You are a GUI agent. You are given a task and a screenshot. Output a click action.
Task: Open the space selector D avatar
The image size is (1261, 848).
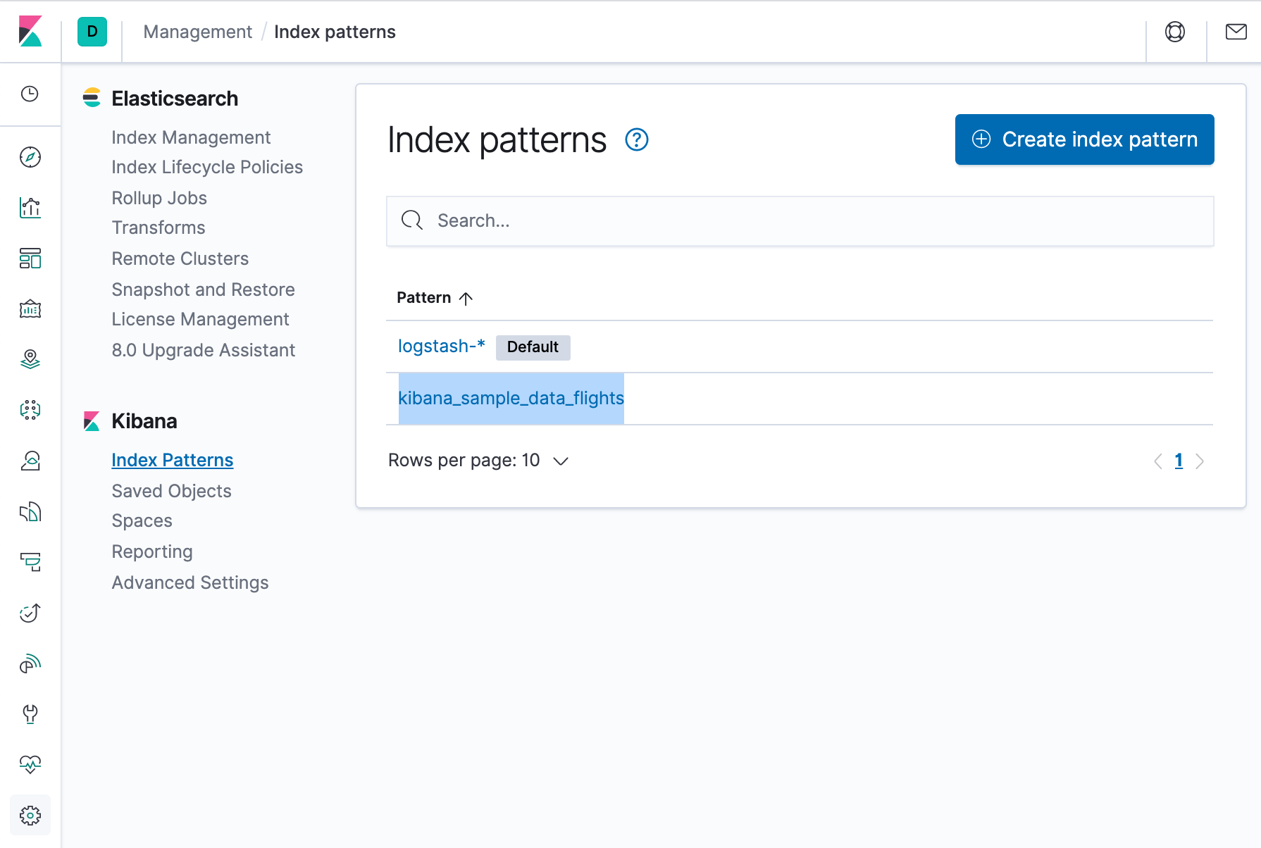click(92, 32)
